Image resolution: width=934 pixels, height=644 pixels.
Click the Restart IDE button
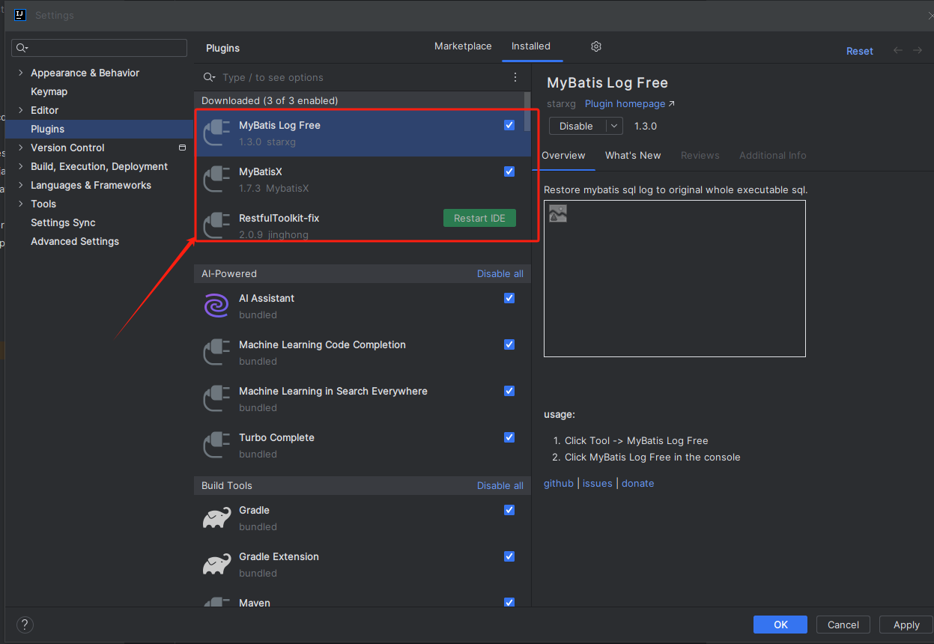479,218
